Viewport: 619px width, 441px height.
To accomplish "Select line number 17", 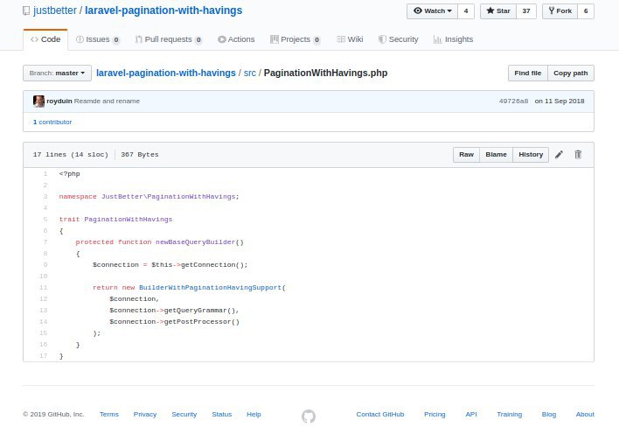I will [44, 356].
